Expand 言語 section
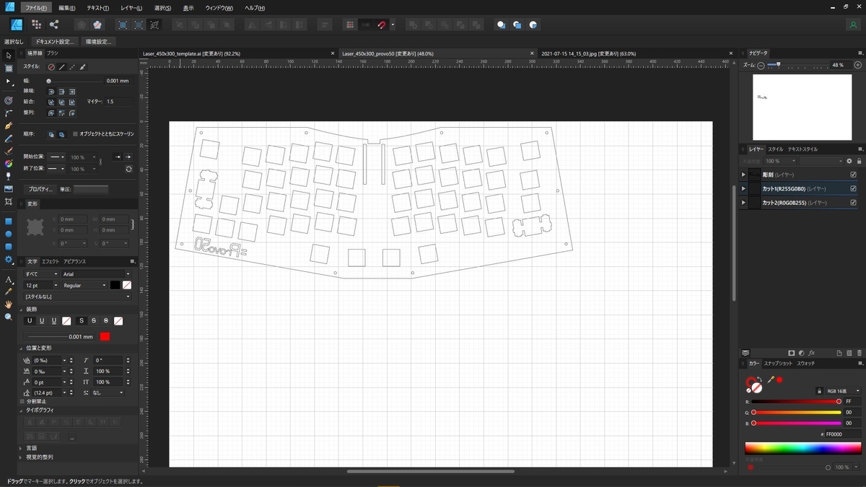This screenshot has width=866, height=487. tap(21, 448)
